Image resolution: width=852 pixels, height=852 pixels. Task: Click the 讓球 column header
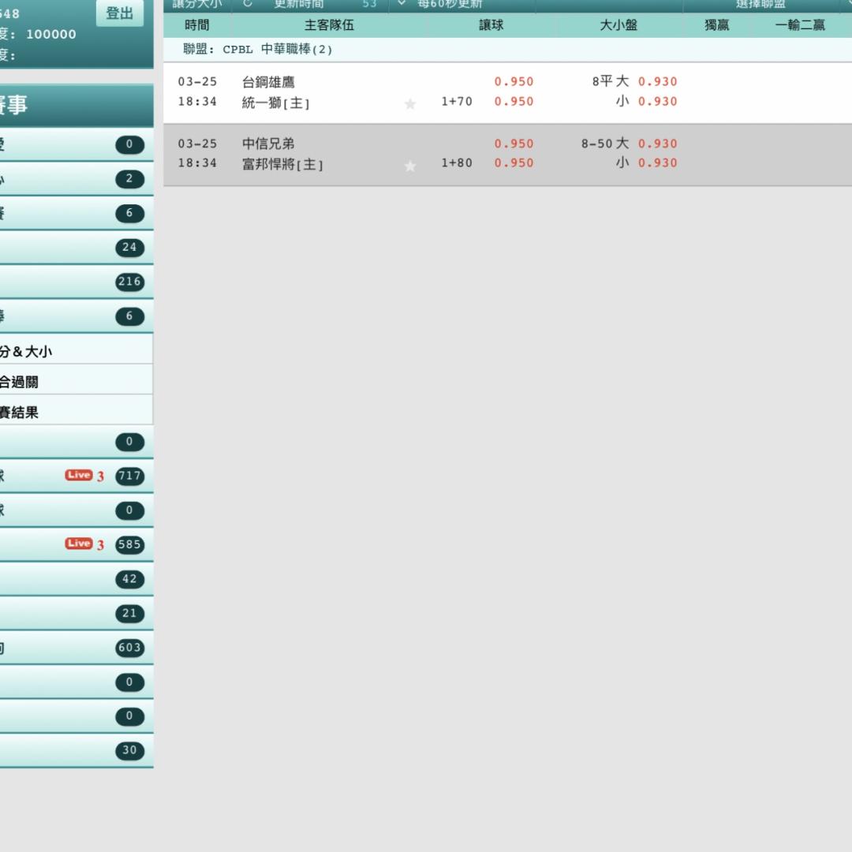point(491,25)
